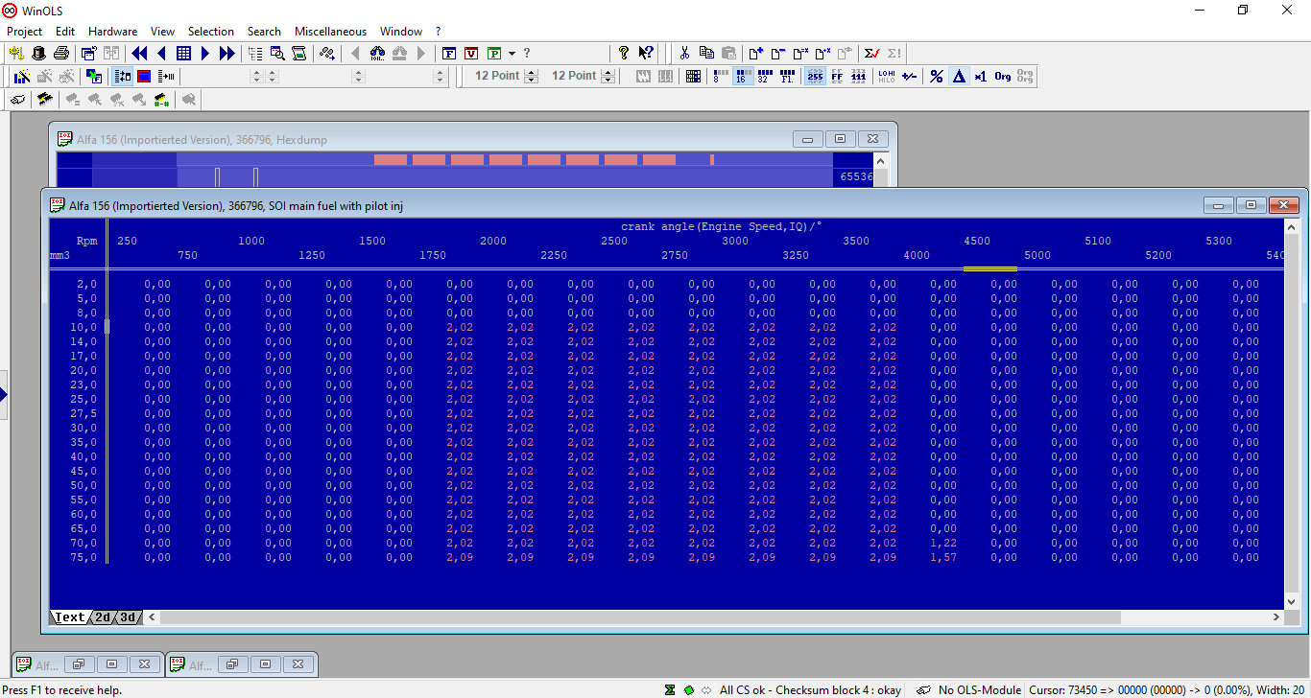Click the page with minus icon
The width and height of the screenshot is (1311, 698).
(x=778, y=54)
